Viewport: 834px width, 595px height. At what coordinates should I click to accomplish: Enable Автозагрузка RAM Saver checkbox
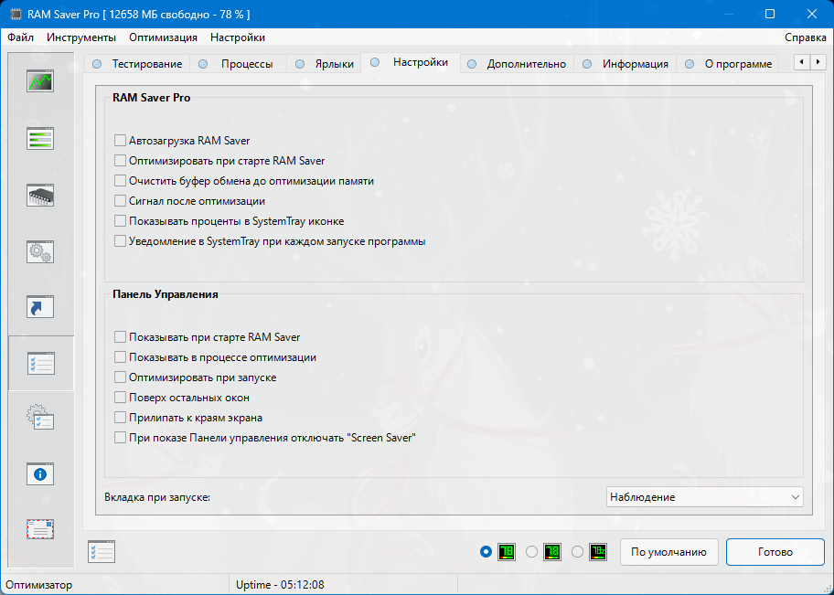[x=120, y=141]
